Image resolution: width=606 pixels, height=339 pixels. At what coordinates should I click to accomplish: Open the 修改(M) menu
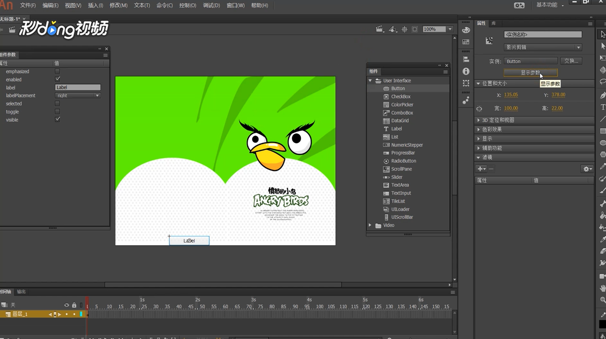[x=118, y=5]
